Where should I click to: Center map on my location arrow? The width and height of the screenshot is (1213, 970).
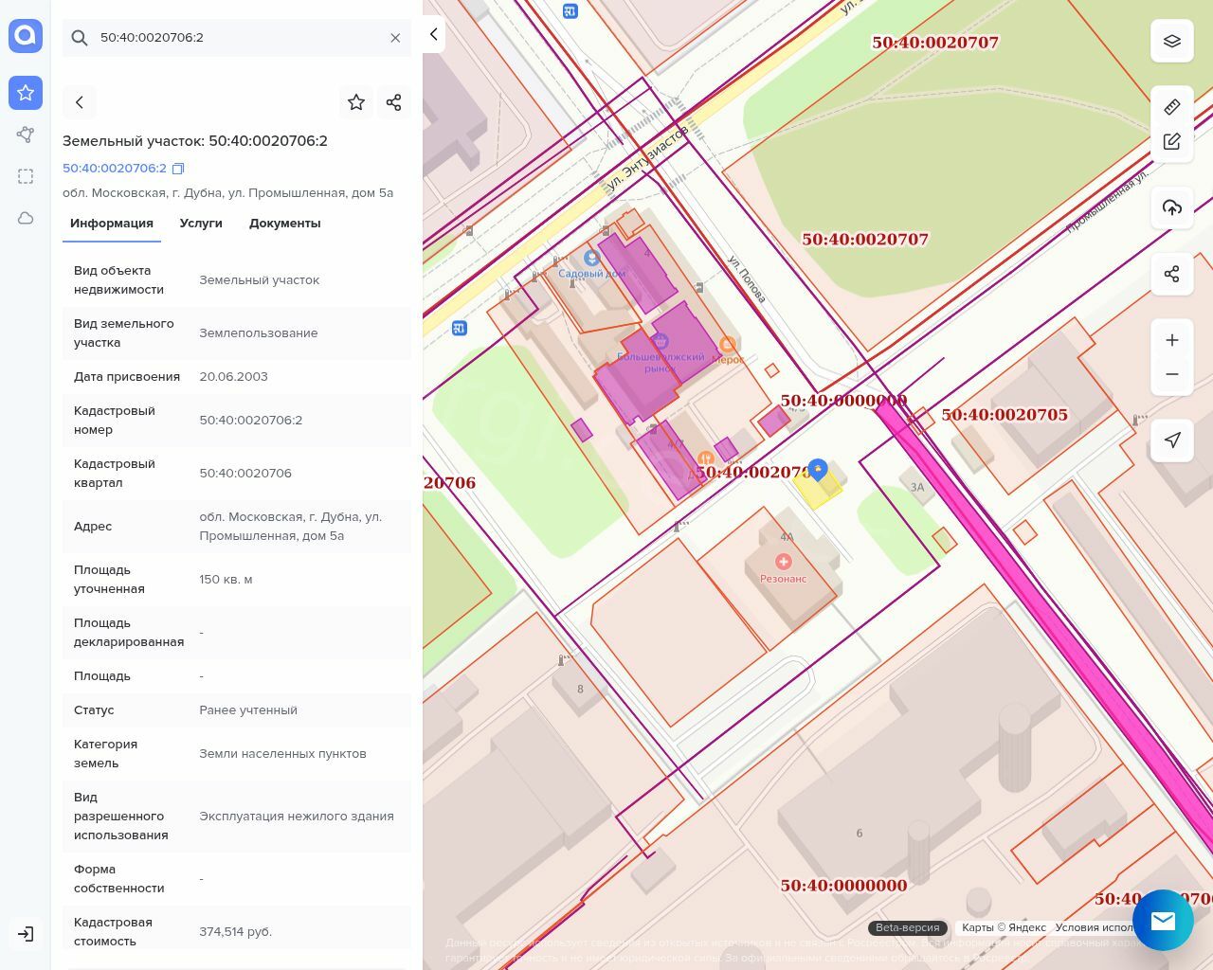pos(1171,440)
